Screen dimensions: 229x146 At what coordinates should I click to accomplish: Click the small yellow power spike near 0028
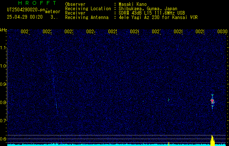169,144
